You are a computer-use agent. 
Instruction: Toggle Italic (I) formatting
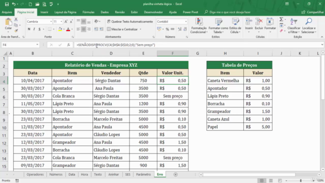(x=34, y=29)
